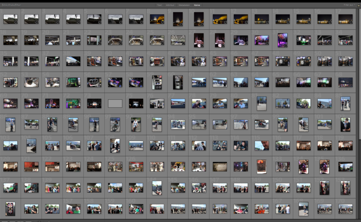The image size is (361, 222).
Task: Switch to the Text filter tab
Action: 160,5
